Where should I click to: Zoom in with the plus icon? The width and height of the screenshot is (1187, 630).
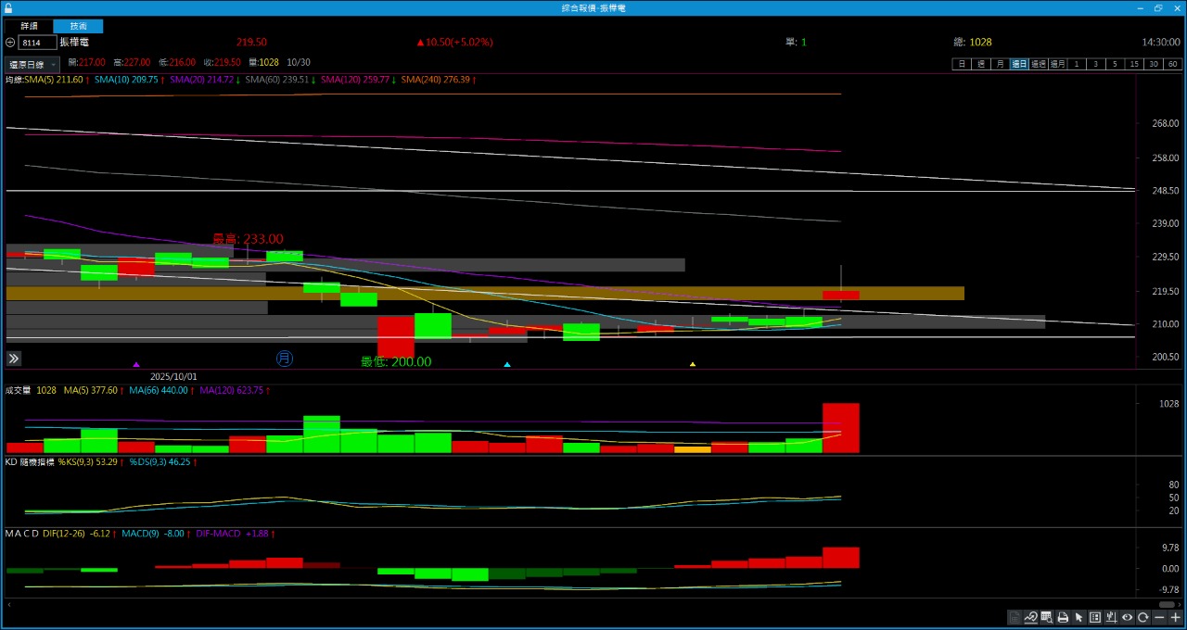point(1175,618)
